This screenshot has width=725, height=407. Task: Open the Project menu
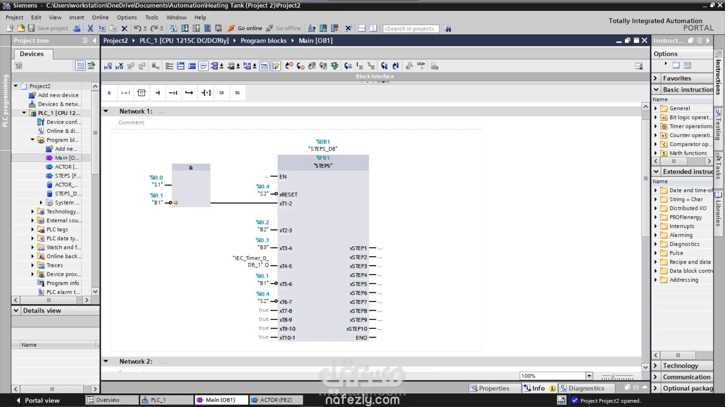point(14,17)
